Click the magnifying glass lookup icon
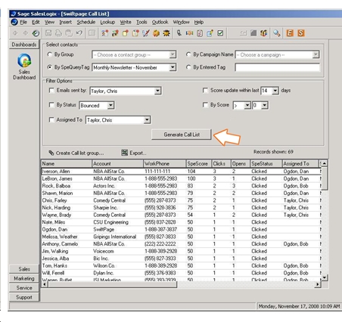This screenshot has width=342, height=322. pyautogui.click(x=277, y=33)
